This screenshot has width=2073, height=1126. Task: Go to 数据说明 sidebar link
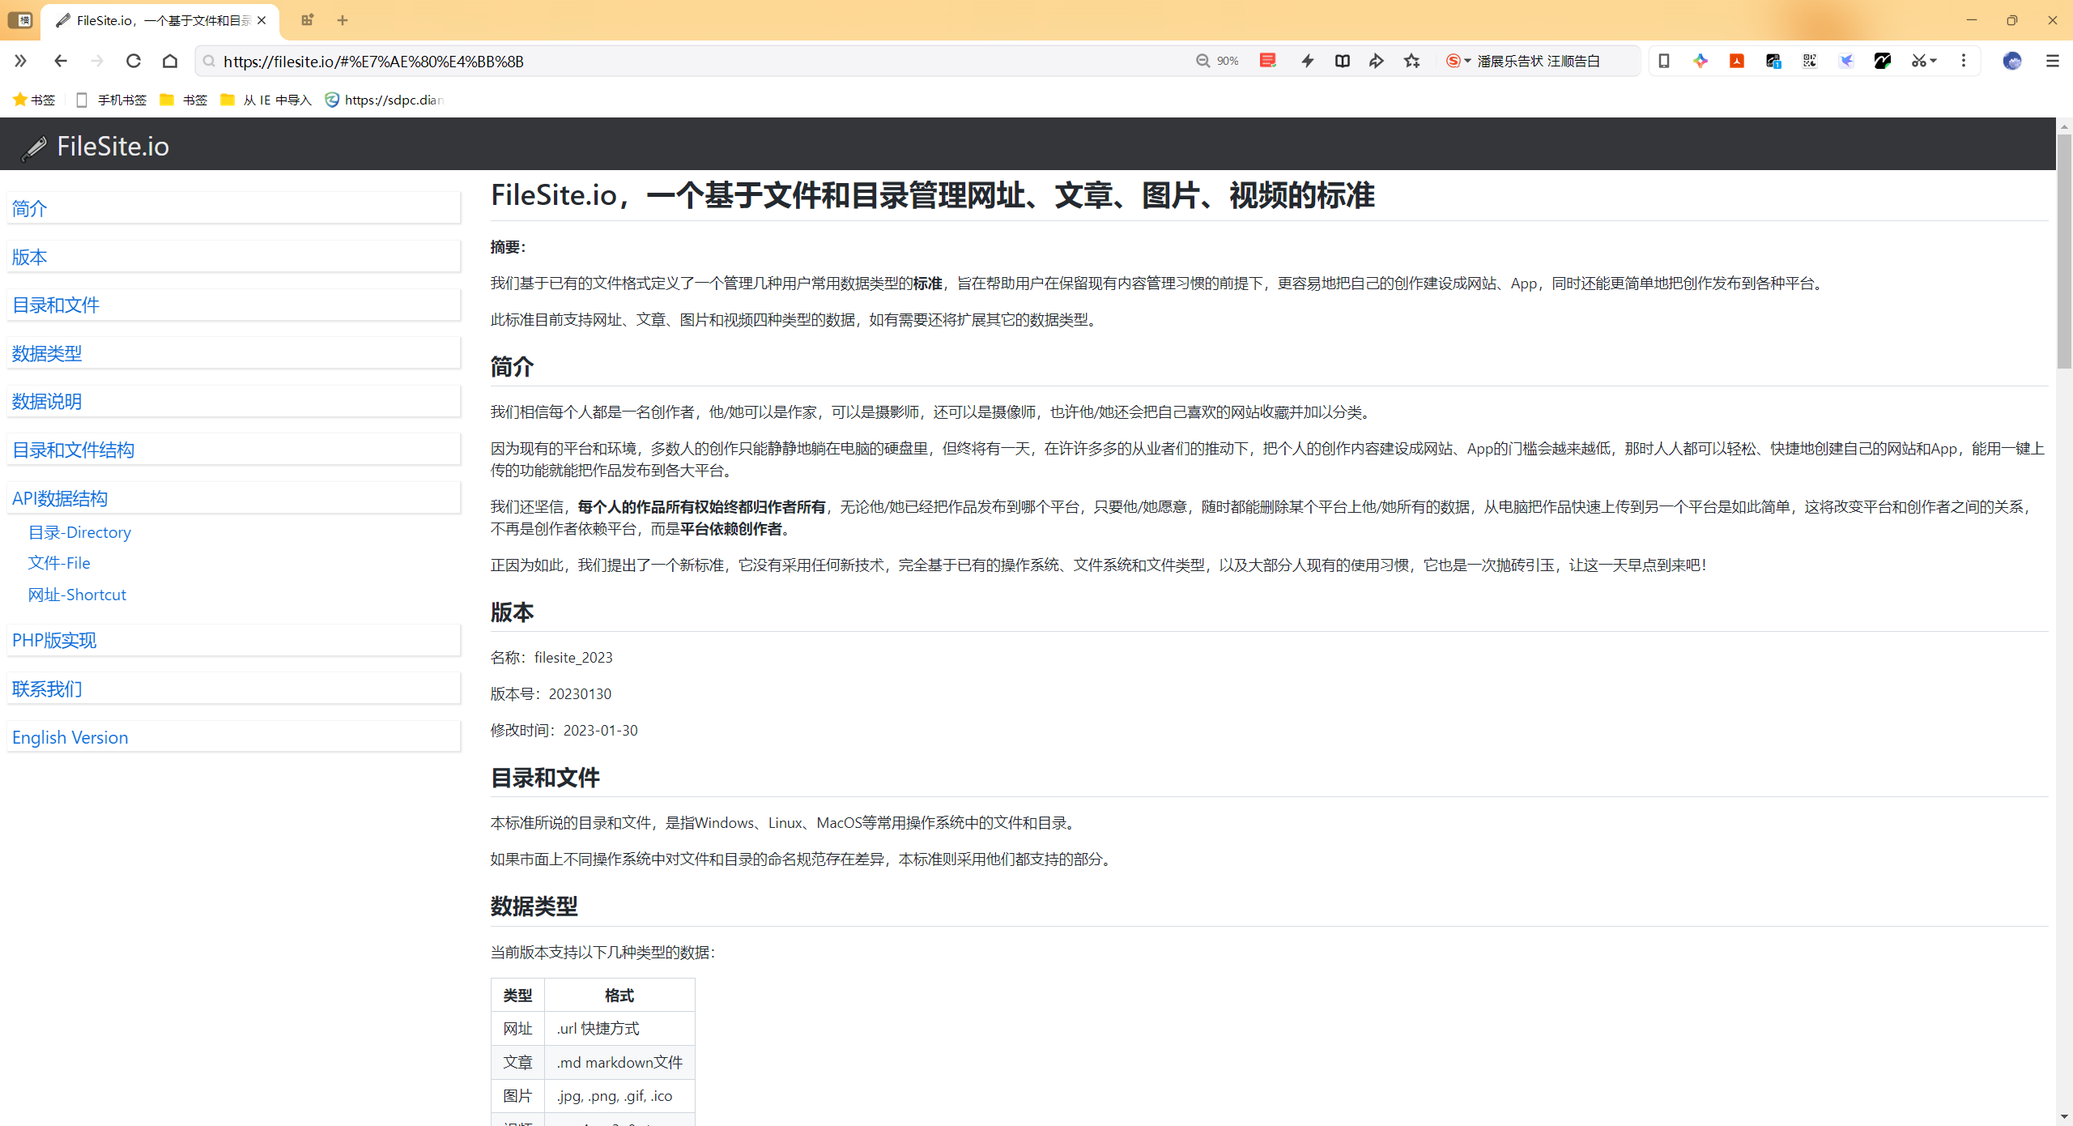(234, 401)
